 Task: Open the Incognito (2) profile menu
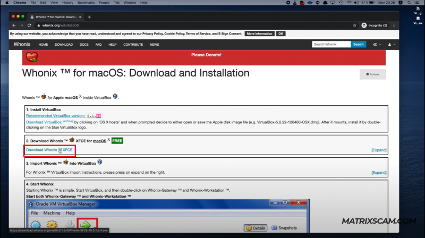375,25
